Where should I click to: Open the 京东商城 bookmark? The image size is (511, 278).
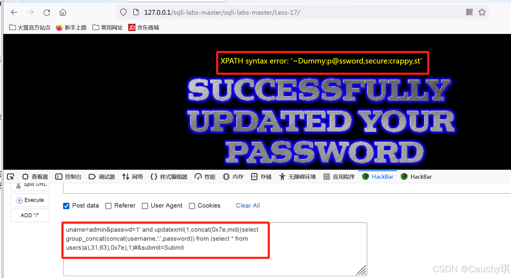pyautogui.click(x=144, y=27)
